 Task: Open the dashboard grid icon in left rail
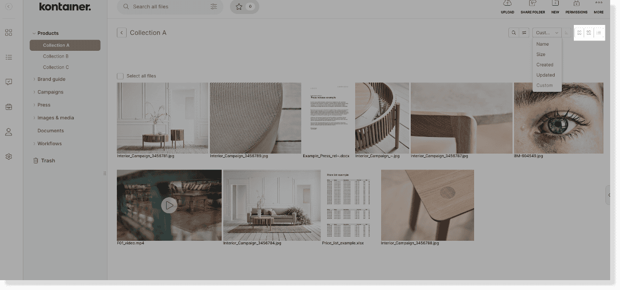tap(9, 33)
